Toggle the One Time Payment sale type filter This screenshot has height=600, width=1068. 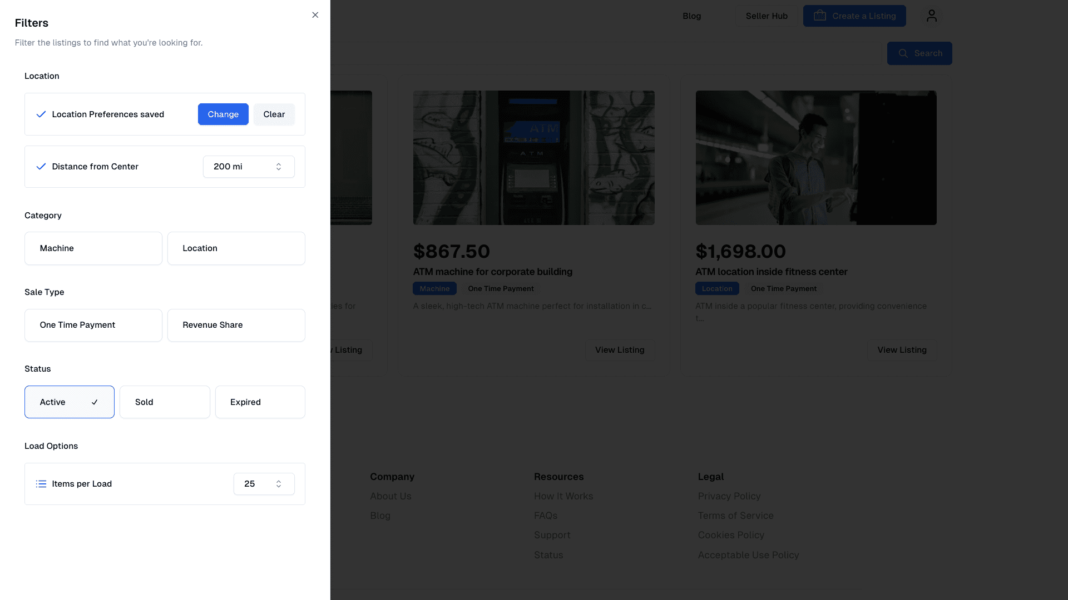(93, 325)
